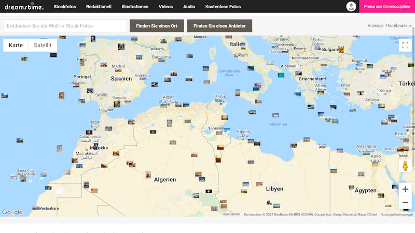Image resolution: width=415 pixels, height=233 pixels.
Task: Open the Nutzungsbedingungen link
Action: click(396, 214)
